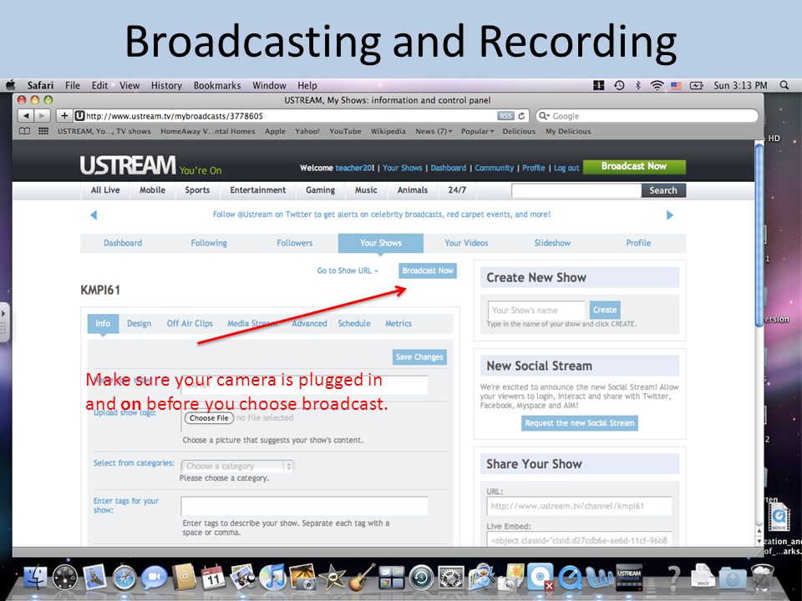Click the Go to Show URL link

tap(348, 270)
